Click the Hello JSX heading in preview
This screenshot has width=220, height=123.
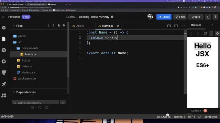pos(202,50)
